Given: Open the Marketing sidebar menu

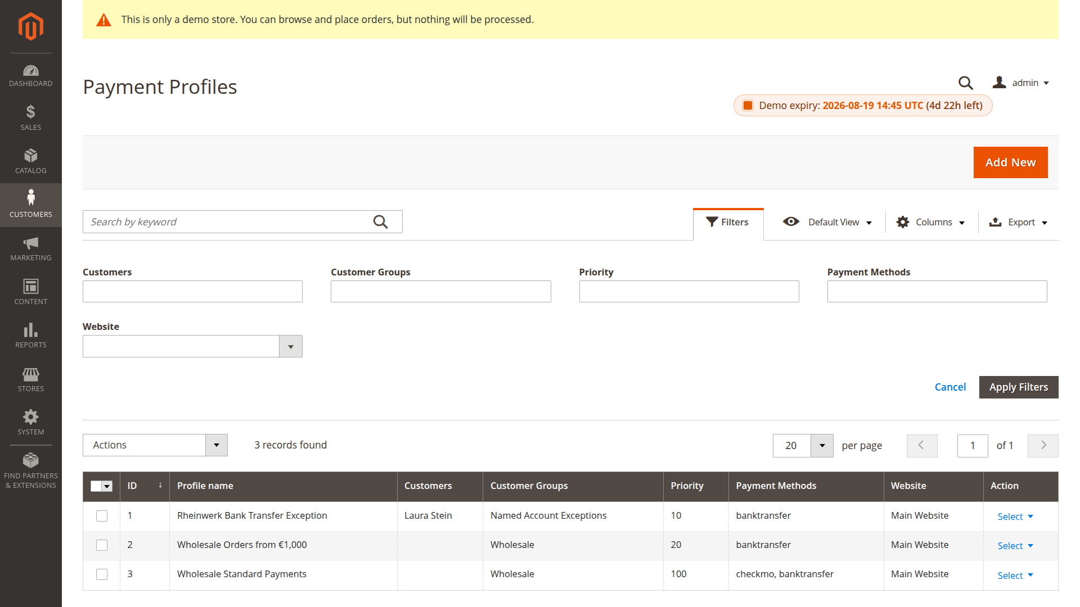Looking at the screenshot, I should pyautogui.click(x=31, y=248).
